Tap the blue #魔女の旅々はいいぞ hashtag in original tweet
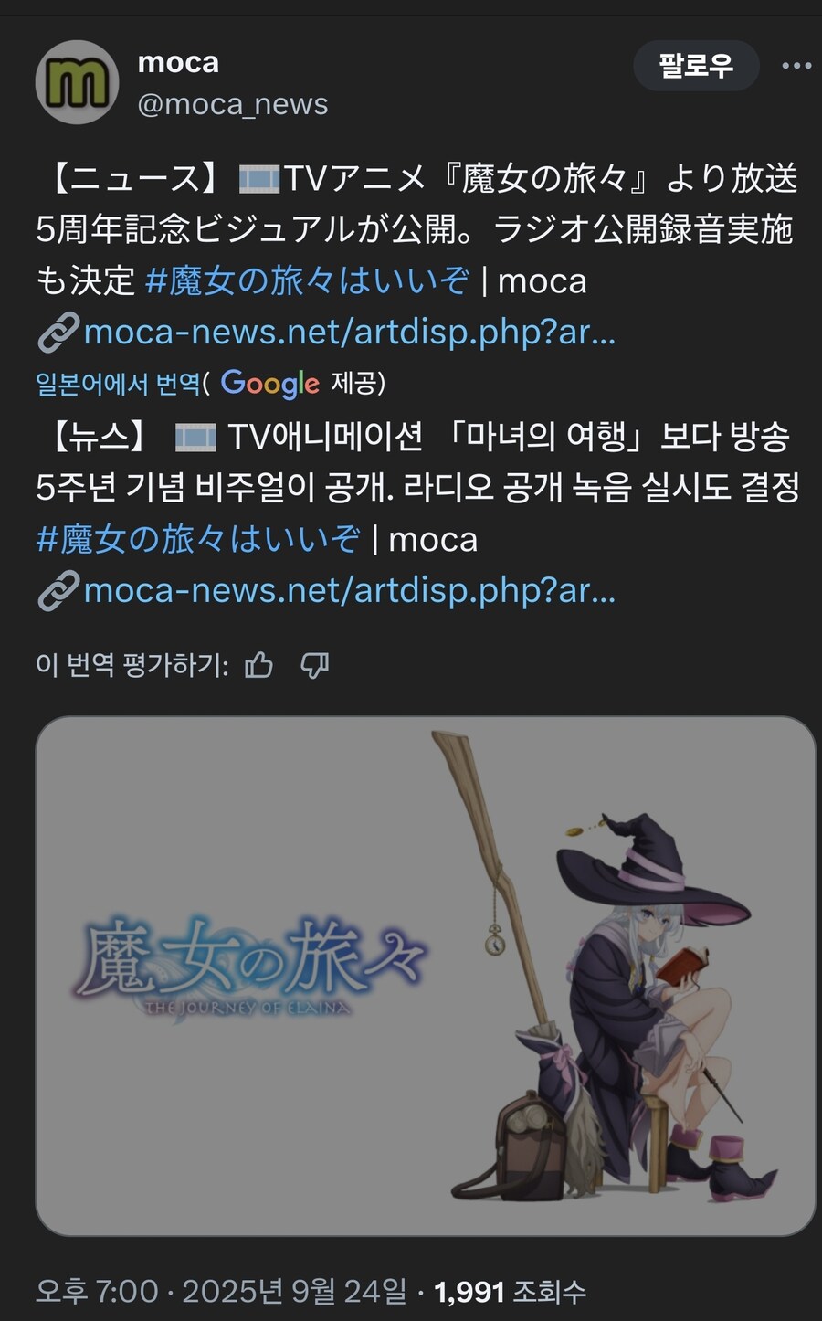Image resolution: width=822 pixels, height=1321 pixels. [x=308, y=280]
